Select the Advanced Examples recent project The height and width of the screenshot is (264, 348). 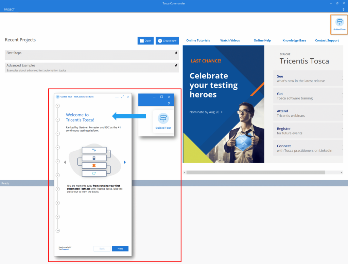(x=92, y=68)
